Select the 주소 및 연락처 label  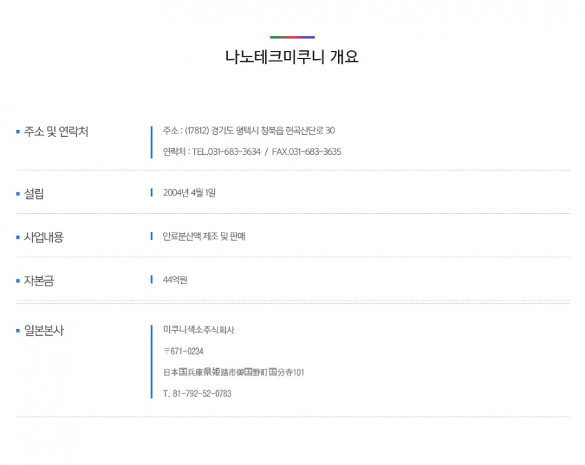(x=56, y=131)
